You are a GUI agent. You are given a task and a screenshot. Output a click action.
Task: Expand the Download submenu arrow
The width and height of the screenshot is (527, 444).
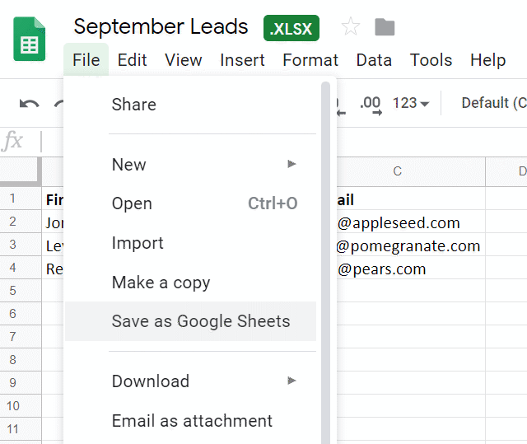coord(291,381)
